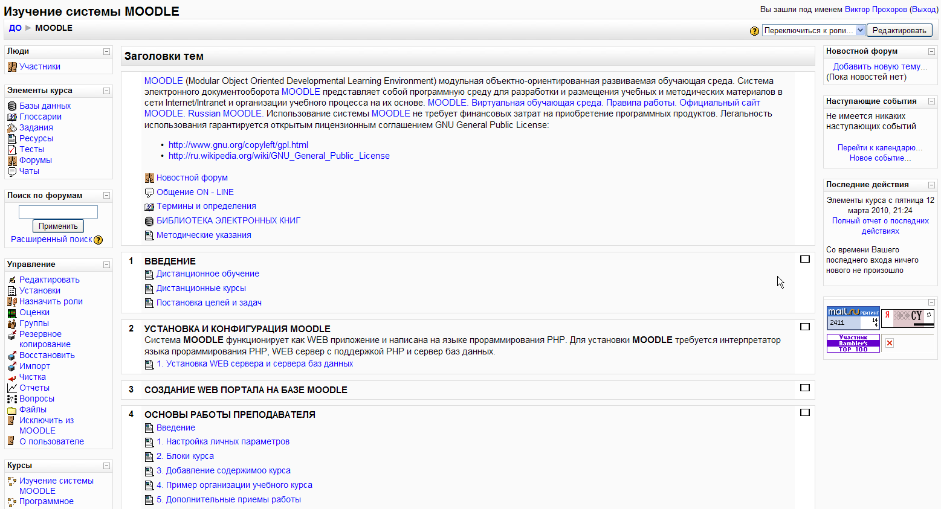Open the Wikipedia GNU_General_Public_License link
Viewport: 941px width, 509px height.
click(x=279, y=156)
